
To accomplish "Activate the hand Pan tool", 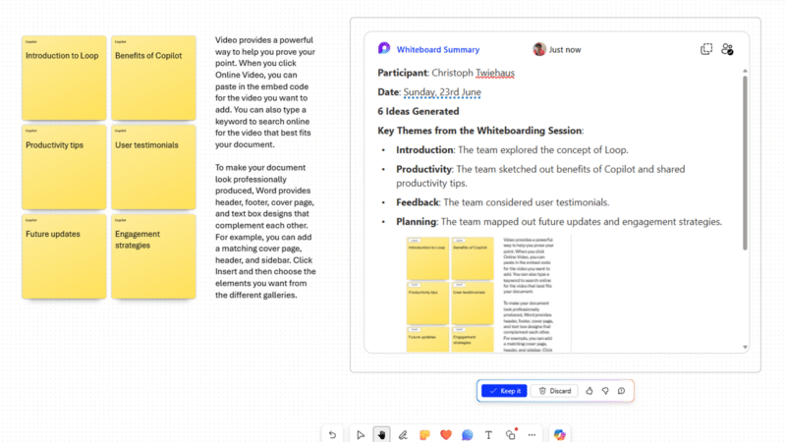I will (x=381, y=434).
